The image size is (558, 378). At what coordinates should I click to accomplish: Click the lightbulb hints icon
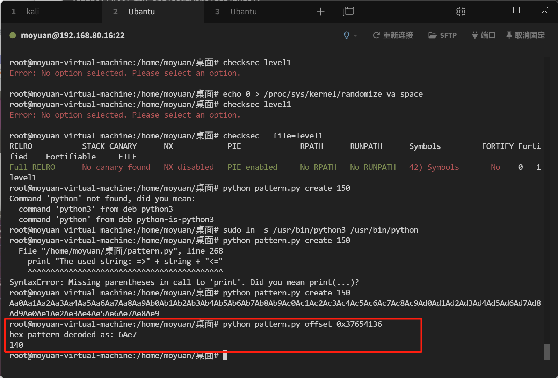(346, 35)
